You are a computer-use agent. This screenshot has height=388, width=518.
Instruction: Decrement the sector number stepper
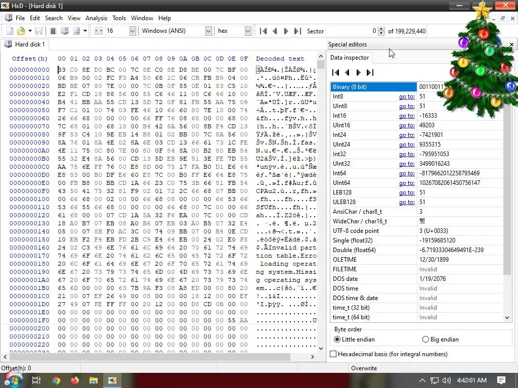[x=381, y=33]
